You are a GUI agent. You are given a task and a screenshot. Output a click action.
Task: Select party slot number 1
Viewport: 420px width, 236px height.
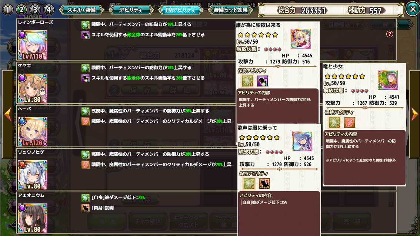pos(8,10)
